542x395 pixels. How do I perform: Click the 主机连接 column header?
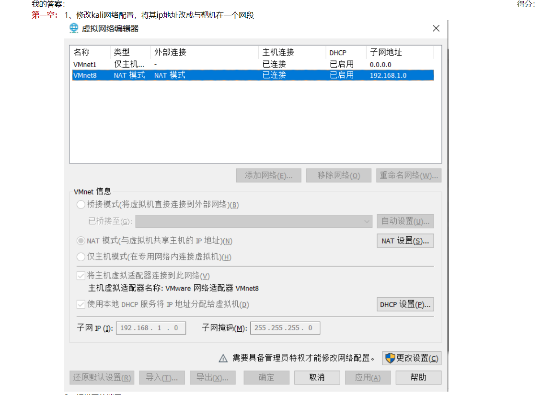point(292,52)
